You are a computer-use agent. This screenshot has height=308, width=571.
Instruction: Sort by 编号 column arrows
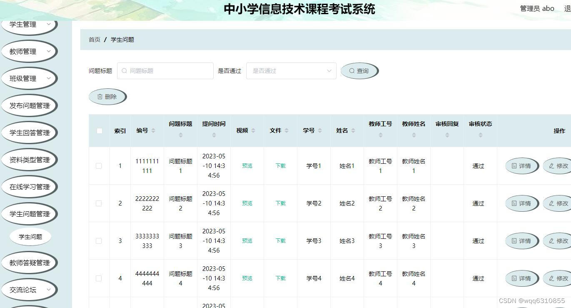[153, 130]
